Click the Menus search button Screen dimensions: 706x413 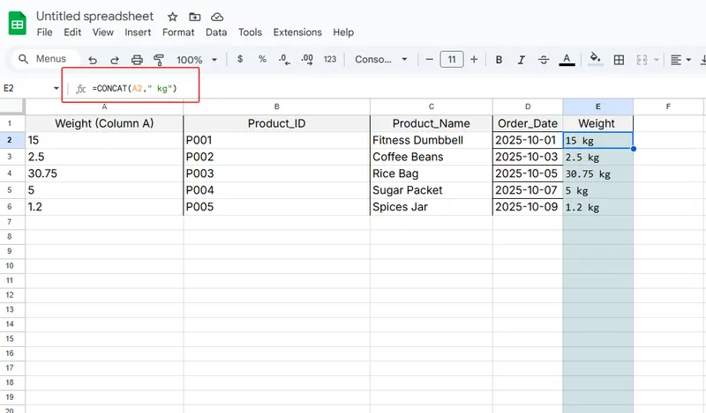pyautogui.click(x=42, y=59)
